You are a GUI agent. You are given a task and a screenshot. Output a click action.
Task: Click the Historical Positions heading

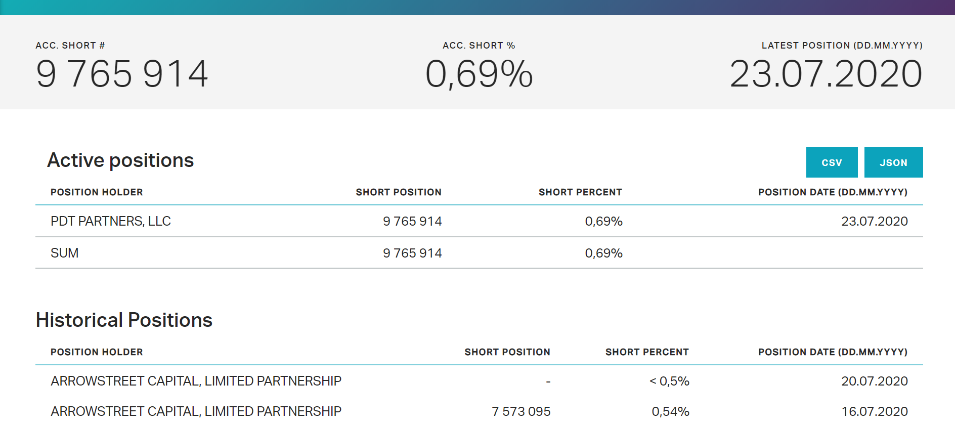coord(124,320)
